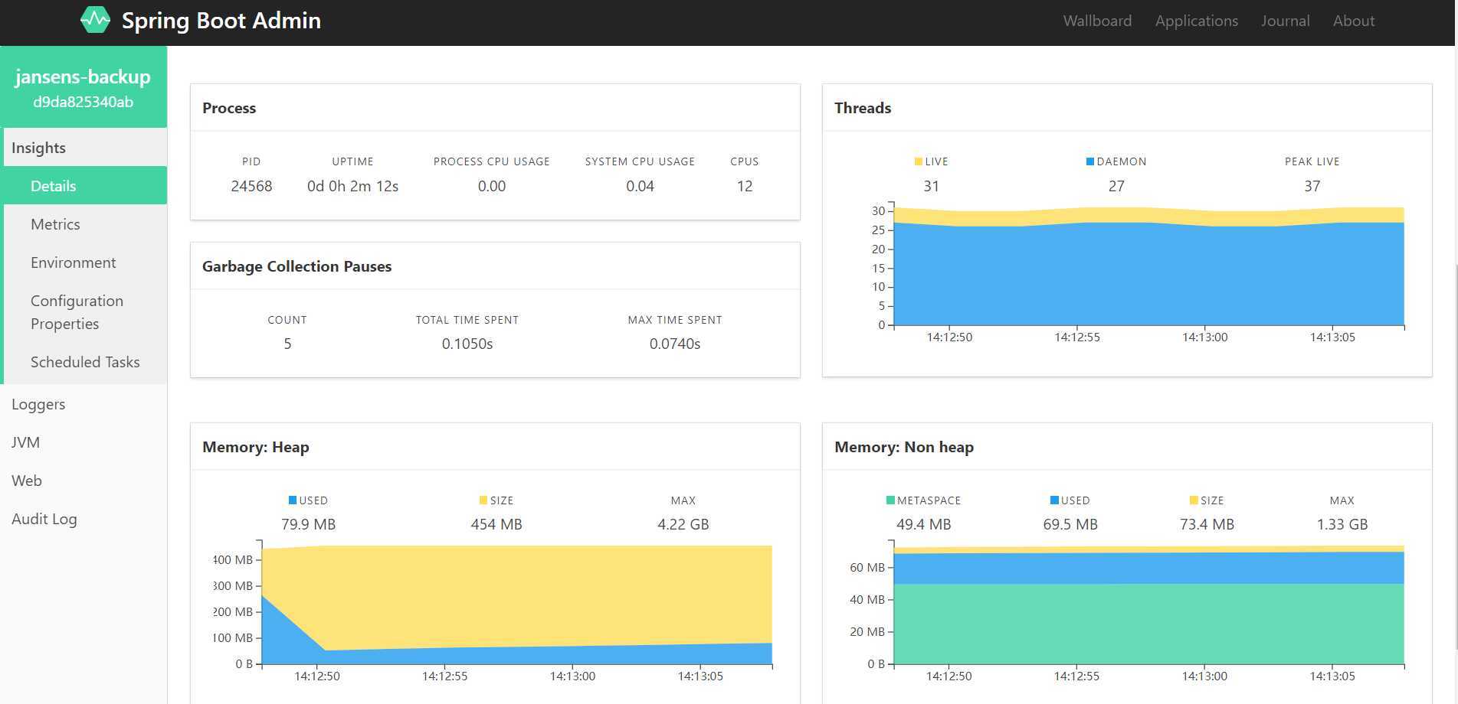Click heap size value 454 MB
The width and height of the screenshot is (1458, 704).
click(x=496, y=524)
